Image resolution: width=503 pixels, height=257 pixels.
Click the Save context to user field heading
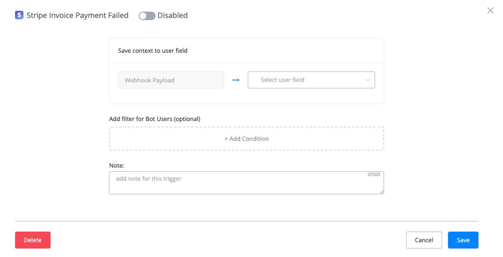coord(153,50)
